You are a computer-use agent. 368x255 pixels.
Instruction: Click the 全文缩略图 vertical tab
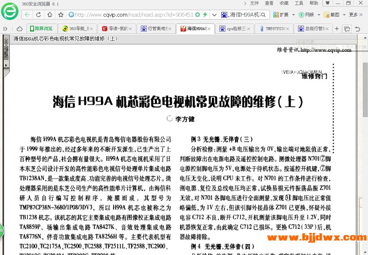(6, 49)
